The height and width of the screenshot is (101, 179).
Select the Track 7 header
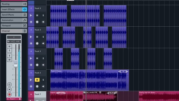[x=40, y=94]
